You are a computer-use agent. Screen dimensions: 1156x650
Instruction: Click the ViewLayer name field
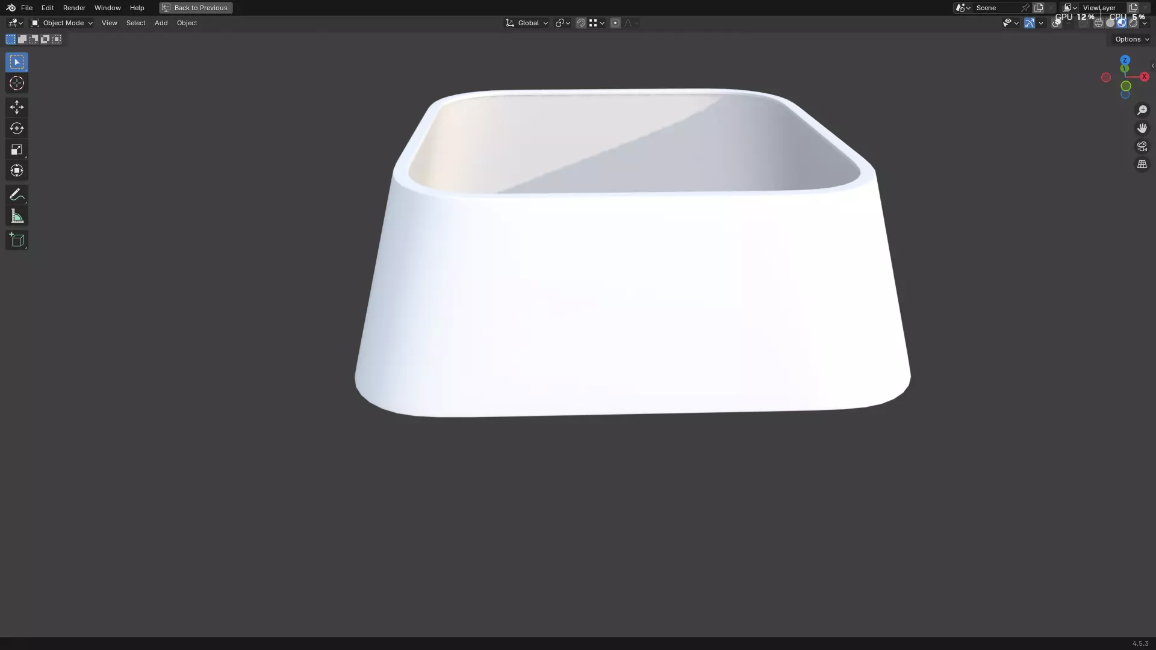1102,8
